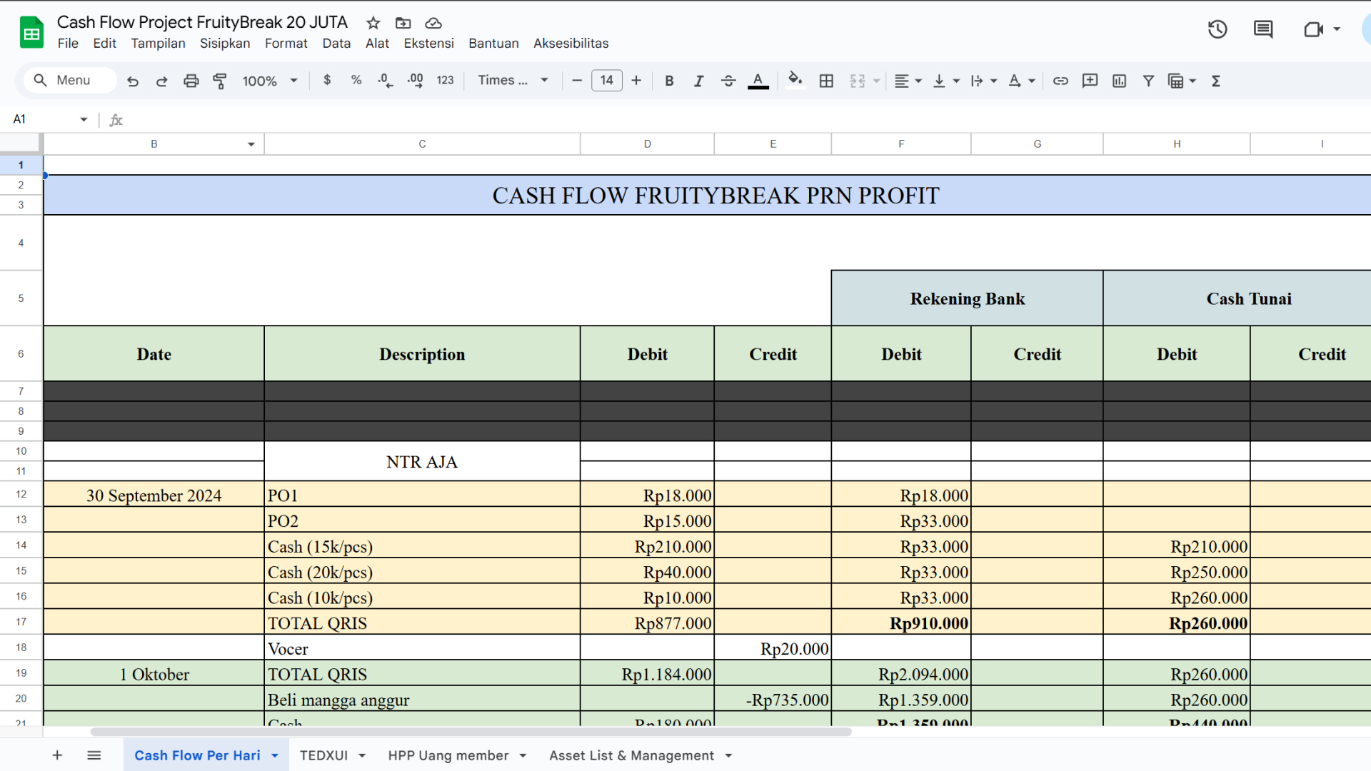Open the comments panel icon
Viewport: 1371px width, 771px height.
click(1263, 29)
